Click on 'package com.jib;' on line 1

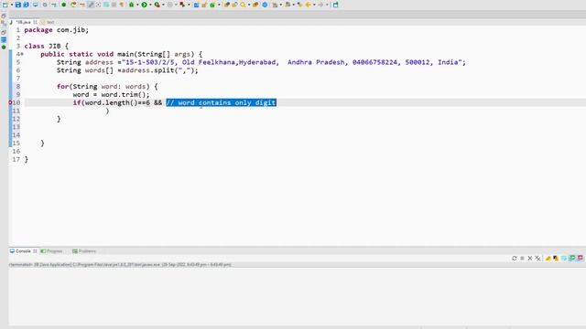pos(57,30)
